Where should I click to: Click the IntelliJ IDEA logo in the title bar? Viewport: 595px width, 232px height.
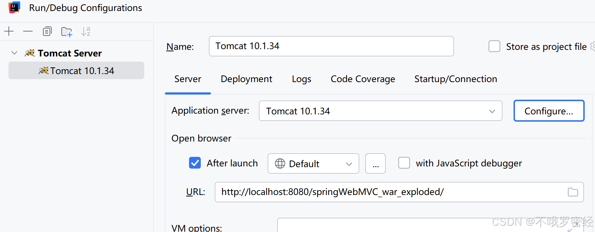click(14, 7)
